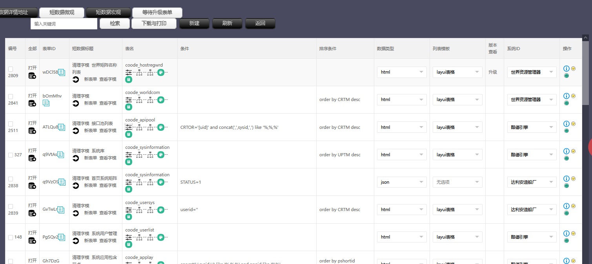Screen dimensions: 592x264
Task: Tick checkbox for row 2809
Action: (11, 69)
